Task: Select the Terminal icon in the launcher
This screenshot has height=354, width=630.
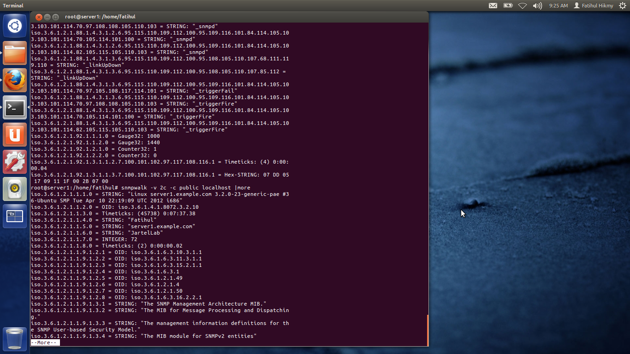Action: point(14,107)
